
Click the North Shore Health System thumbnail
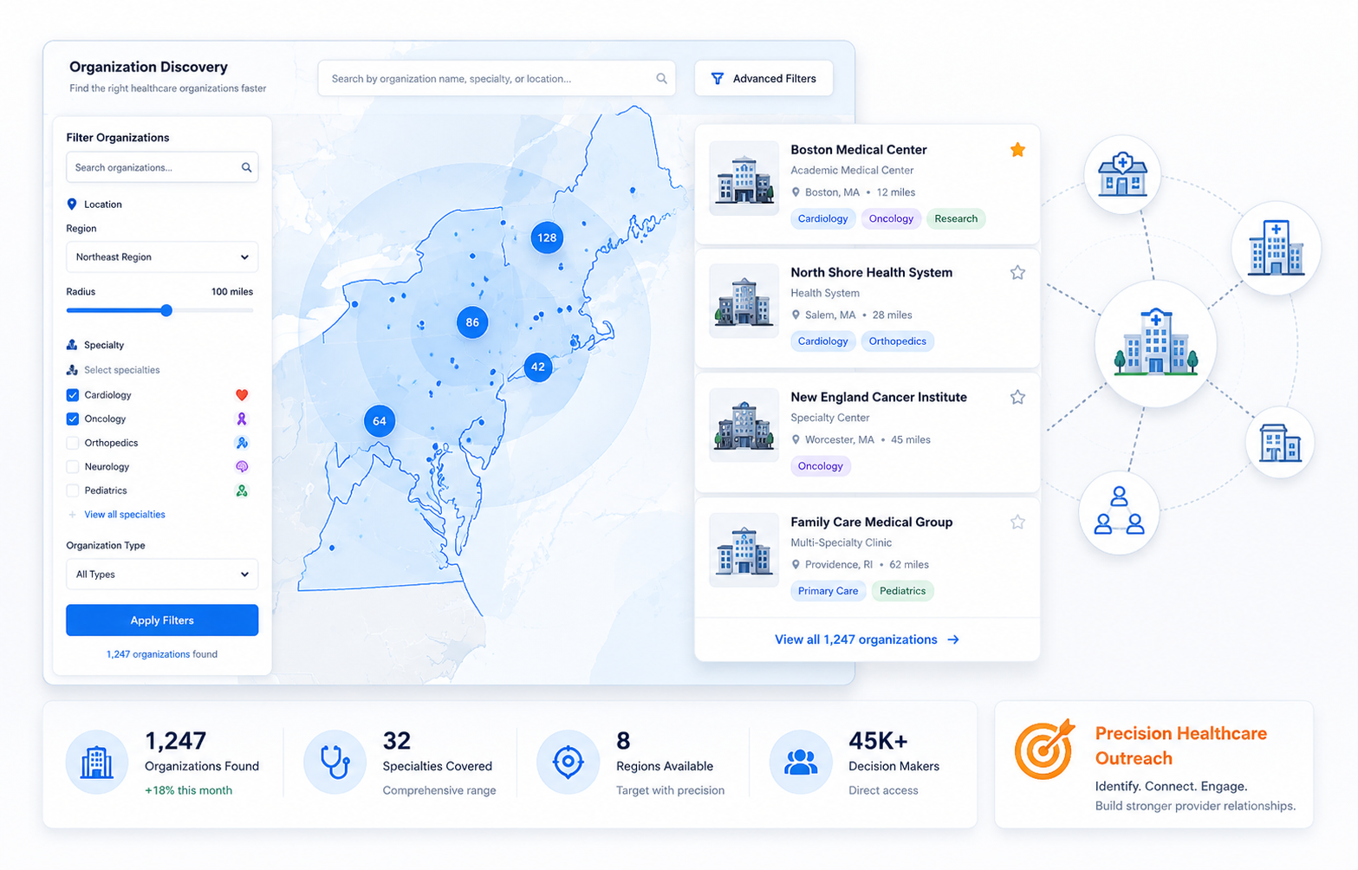pyautogui.click(x=744, y=301)
